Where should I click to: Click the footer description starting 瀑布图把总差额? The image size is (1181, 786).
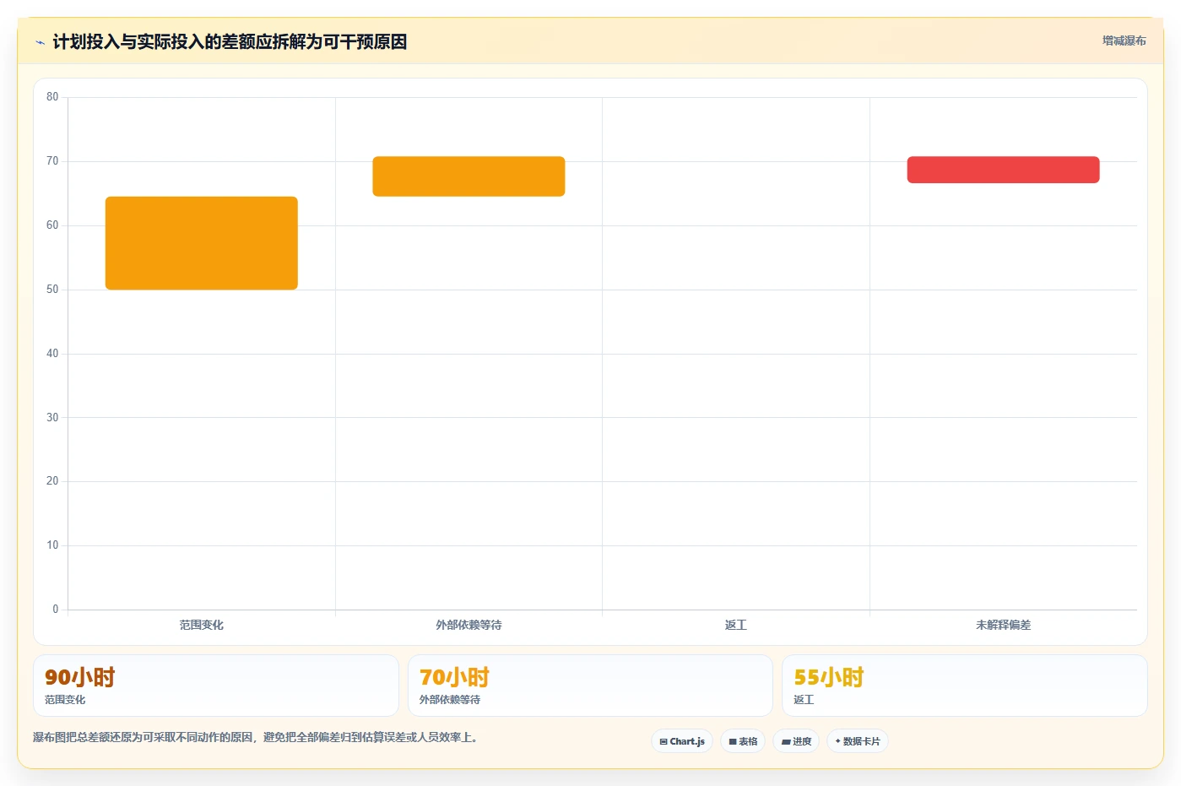(x=257, y=737)
